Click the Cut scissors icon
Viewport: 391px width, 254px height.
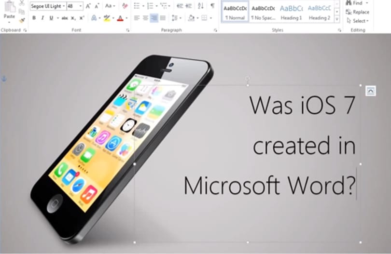pyautogui.click(x=22, y=3)
